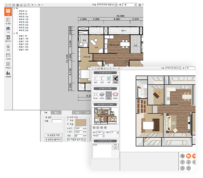Open the 층 floor selector dropdown

tap(135, 5)
